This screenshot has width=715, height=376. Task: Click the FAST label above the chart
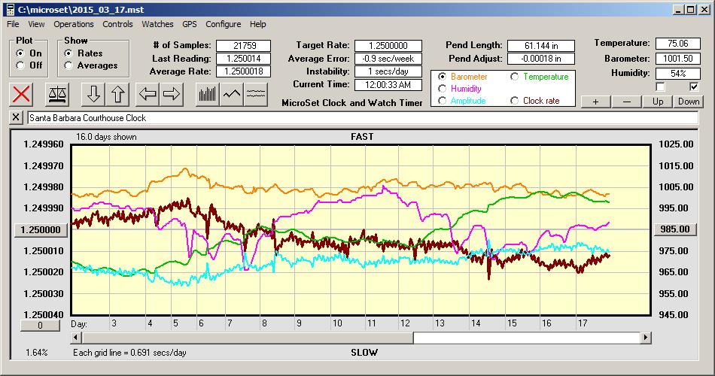[x=362, y=137]
